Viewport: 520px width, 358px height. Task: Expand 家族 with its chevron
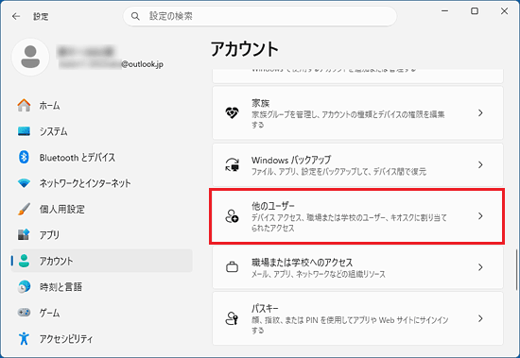pos(480,113)
